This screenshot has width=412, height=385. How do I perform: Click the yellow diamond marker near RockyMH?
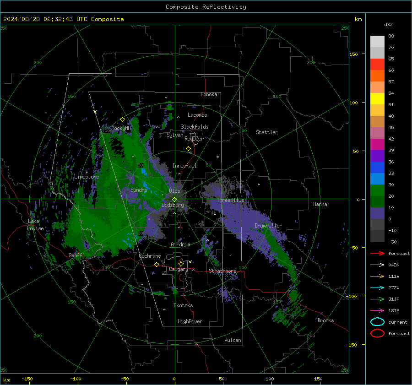pyautogui.click(x=122, y=119)
